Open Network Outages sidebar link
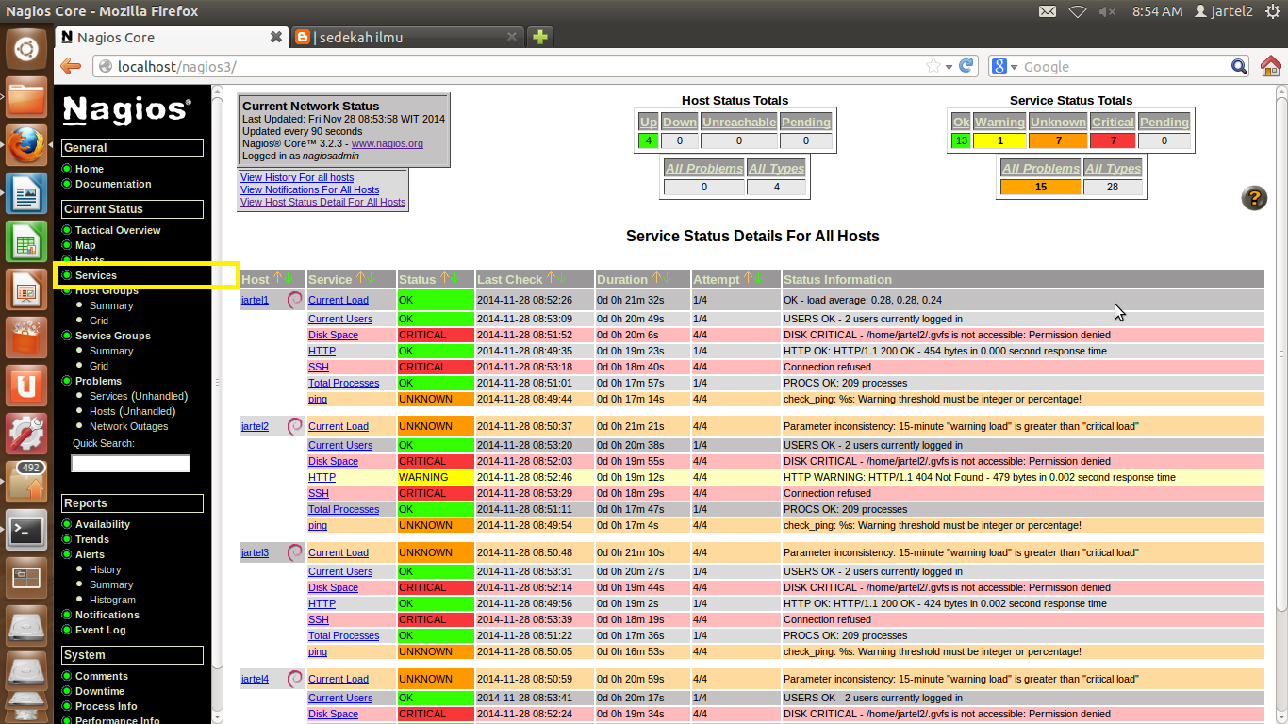 click(129, 426)
